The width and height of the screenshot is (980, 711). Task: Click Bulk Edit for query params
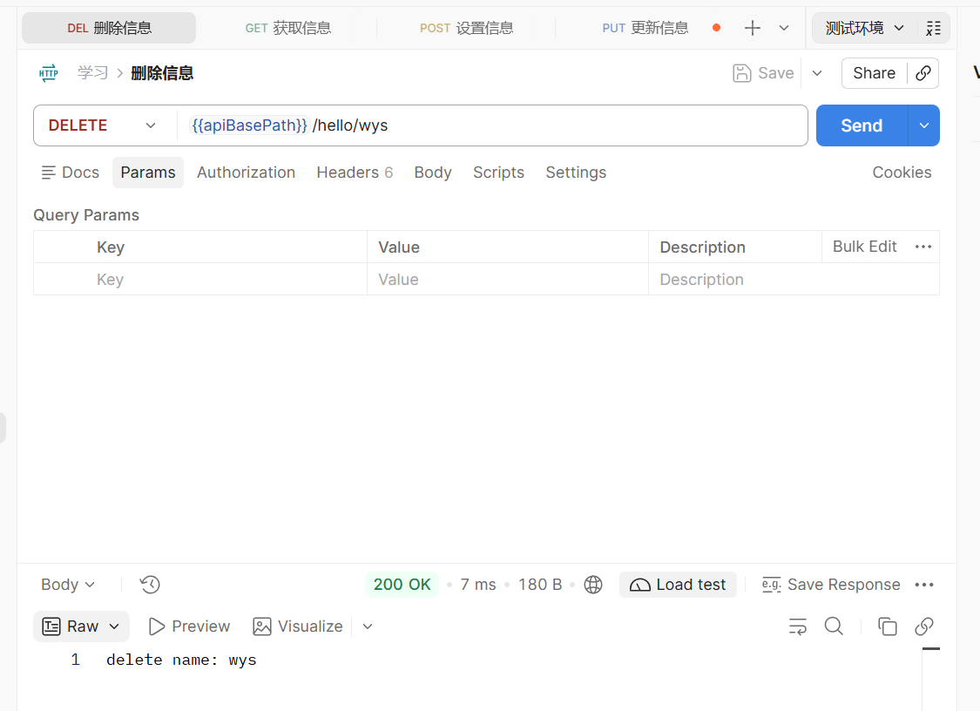click(864, 247)
